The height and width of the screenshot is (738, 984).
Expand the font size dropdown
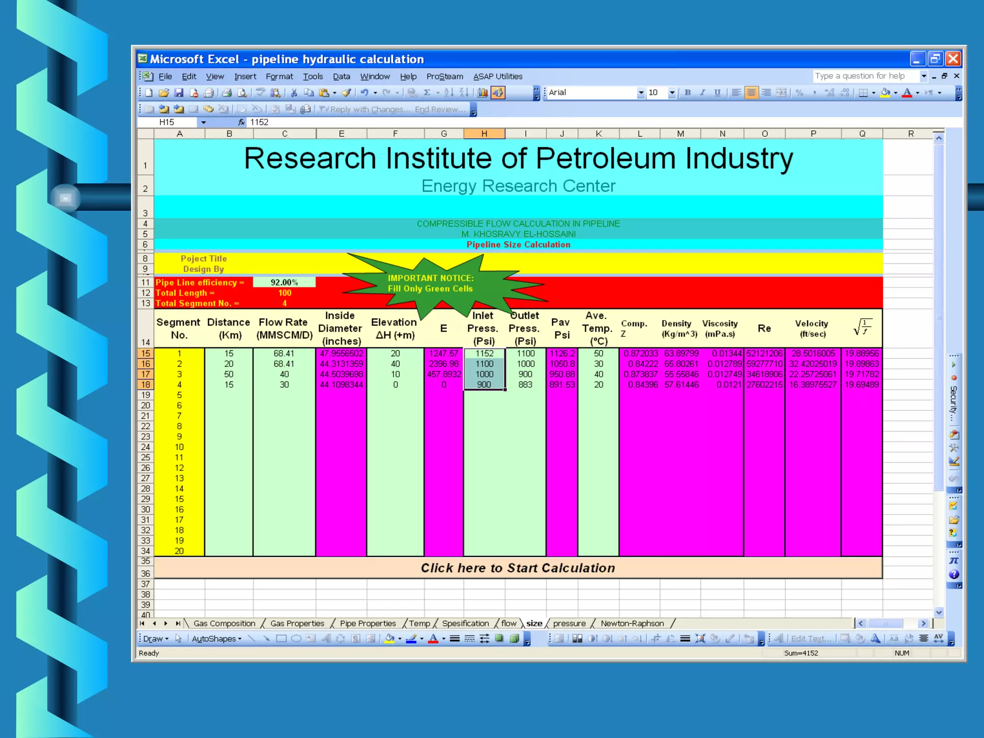(672, 93)
